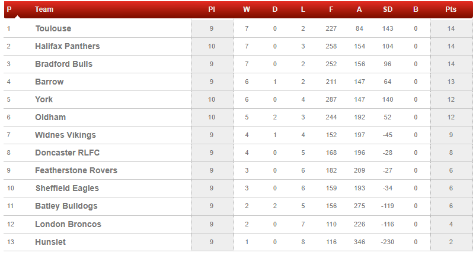This screenshot has height=256, width=476.
Task: Click the F points-for column header
Action: [x=331, y=9]
